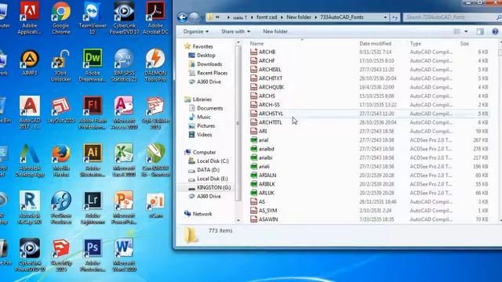Launch Microsoft Word 2010 shortcut
Screen dimensions: 502x282
point(124,255)
